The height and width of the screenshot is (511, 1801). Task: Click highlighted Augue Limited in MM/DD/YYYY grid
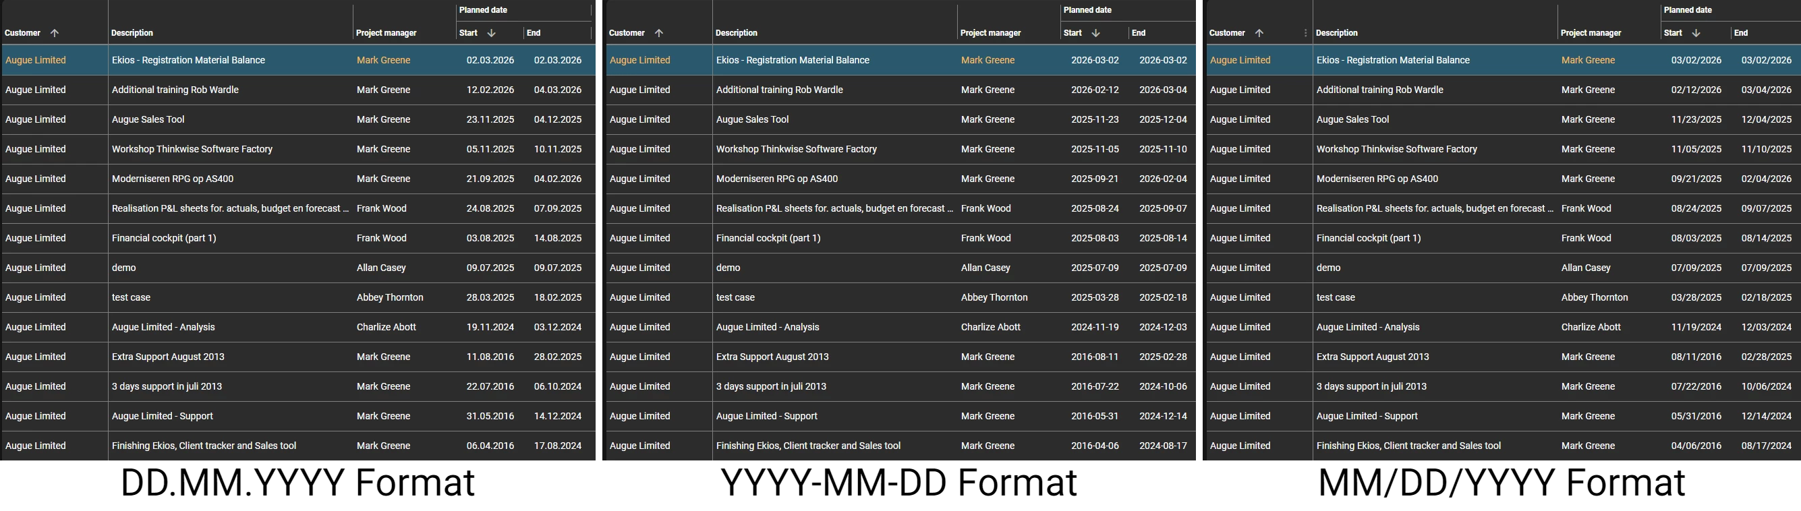[x=1240, y=60]
